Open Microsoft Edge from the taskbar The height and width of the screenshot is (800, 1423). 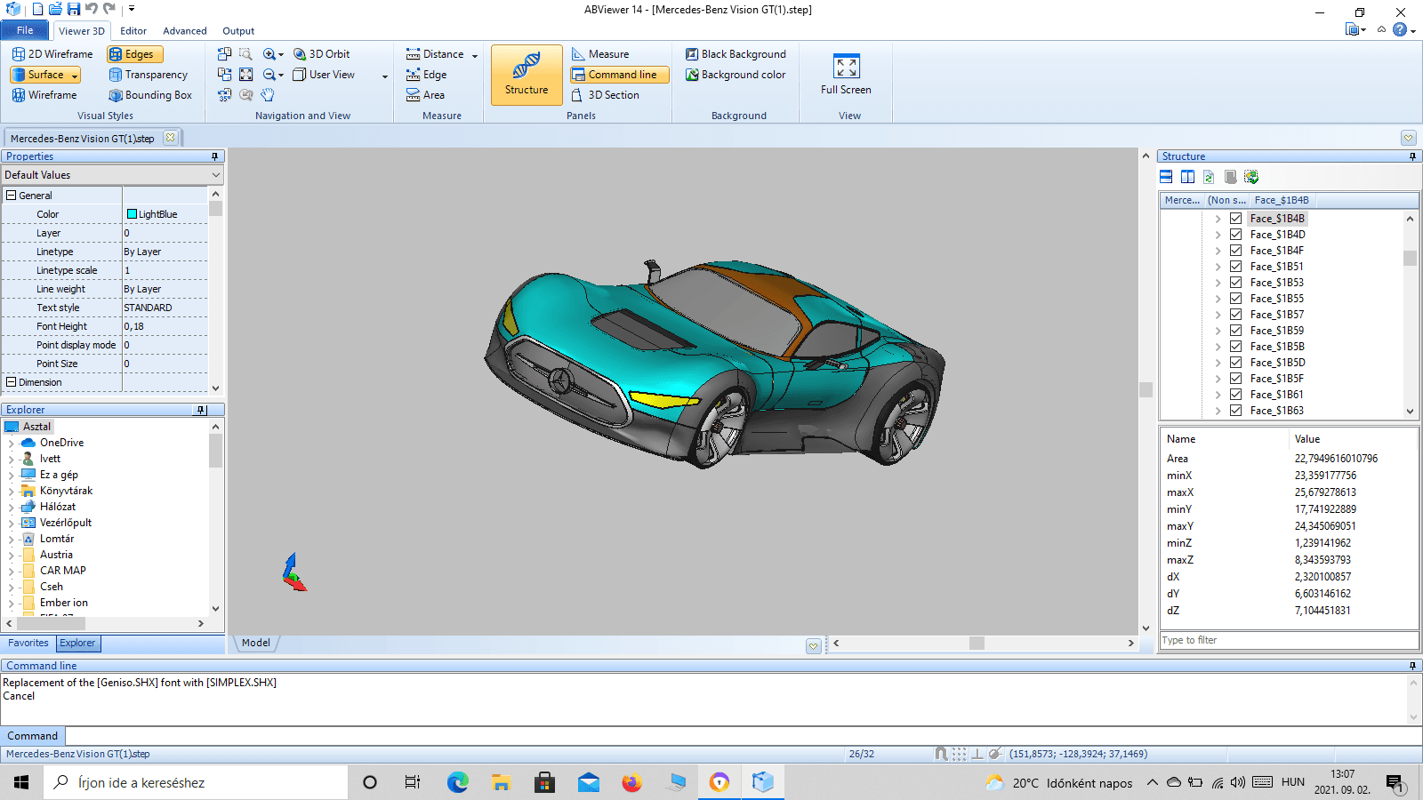point(457,782)
